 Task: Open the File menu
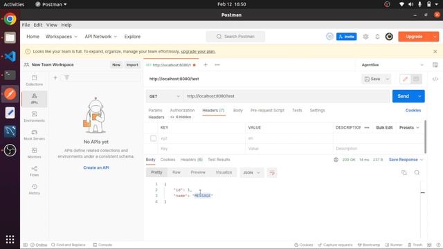[x=26, y=25]
